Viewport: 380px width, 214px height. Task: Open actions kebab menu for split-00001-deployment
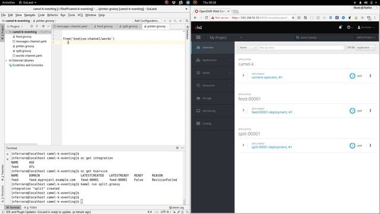(x=370, y=145)
